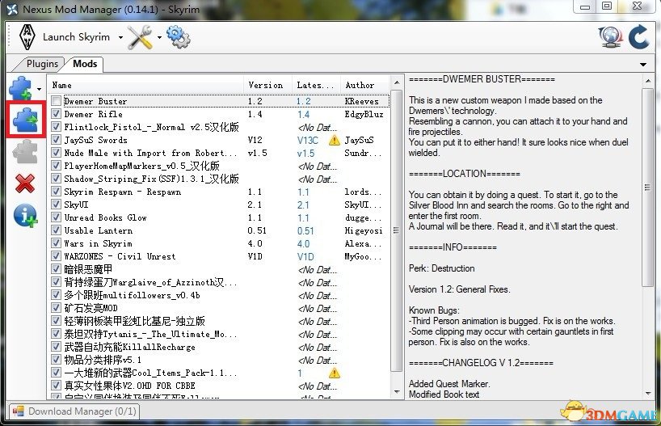Sort by the Version column header
The height and width of the screenshot is (426, 661).
(x=267, y=85)
